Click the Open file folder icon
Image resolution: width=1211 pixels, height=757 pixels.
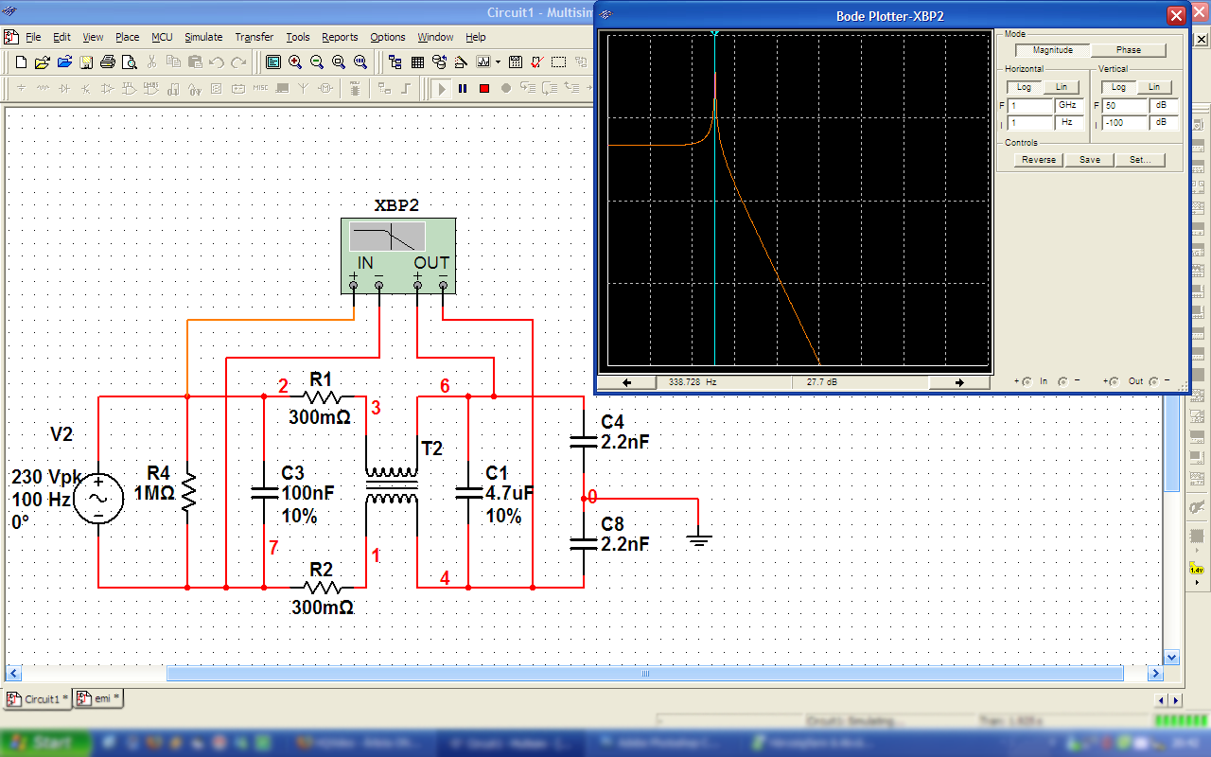43,62
